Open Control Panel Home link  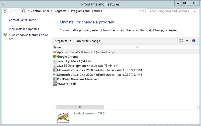[x=22, y=20]
